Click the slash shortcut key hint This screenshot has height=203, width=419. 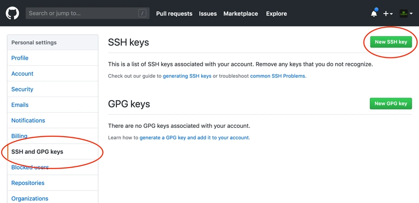[142, 14]
